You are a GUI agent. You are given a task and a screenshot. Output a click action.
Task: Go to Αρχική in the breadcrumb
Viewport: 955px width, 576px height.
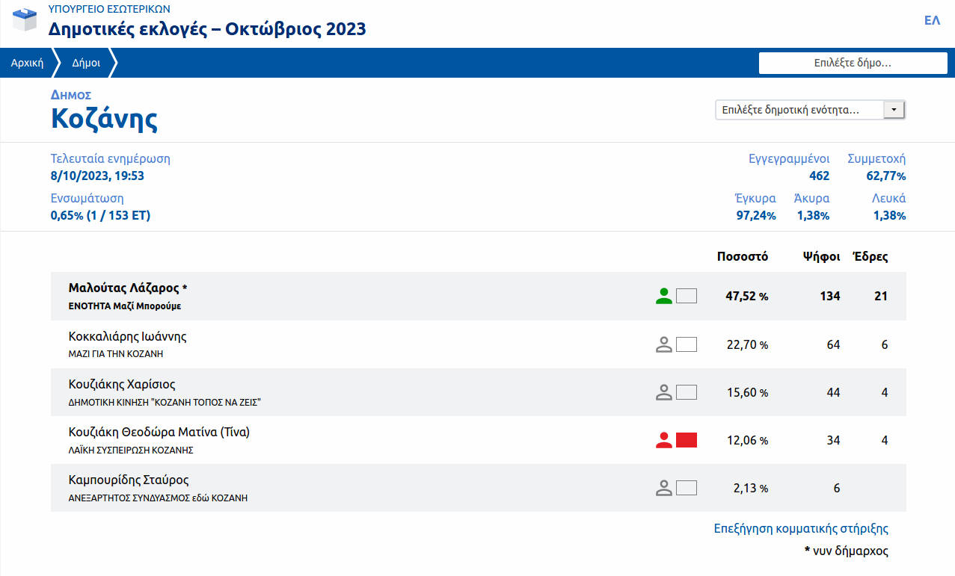tap(27, 64)
